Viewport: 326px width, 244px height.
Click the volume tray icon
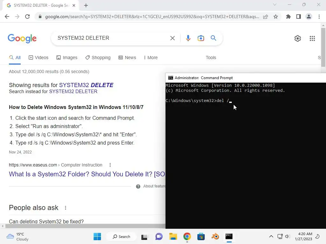pos(287,236)
